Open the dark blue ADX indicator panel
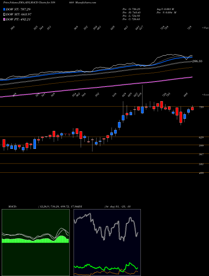Viewport: 209px width, 276px height. pyautogui.click(x=107, y=243)
